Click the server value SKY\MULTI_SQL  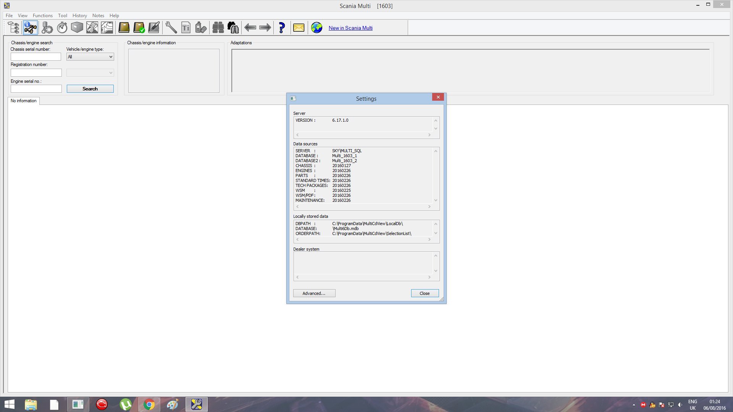tap(347, 151)
